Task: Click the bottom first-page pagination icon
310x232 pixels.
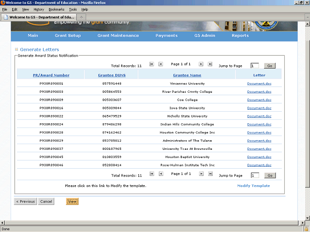Action: (x=152, y=174)
